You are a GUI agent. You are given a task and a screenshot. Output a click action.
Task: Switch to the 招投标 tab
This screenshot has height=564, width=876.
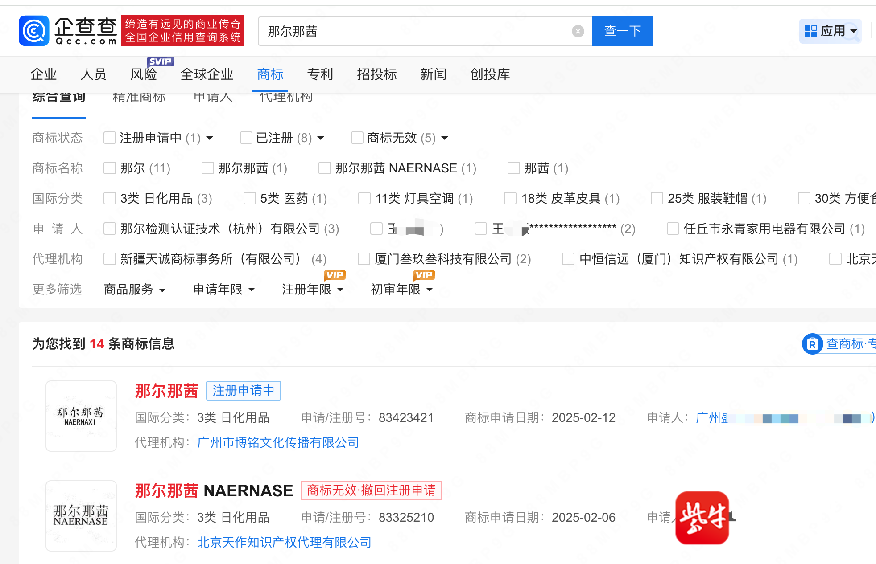(x=377, y=74)
